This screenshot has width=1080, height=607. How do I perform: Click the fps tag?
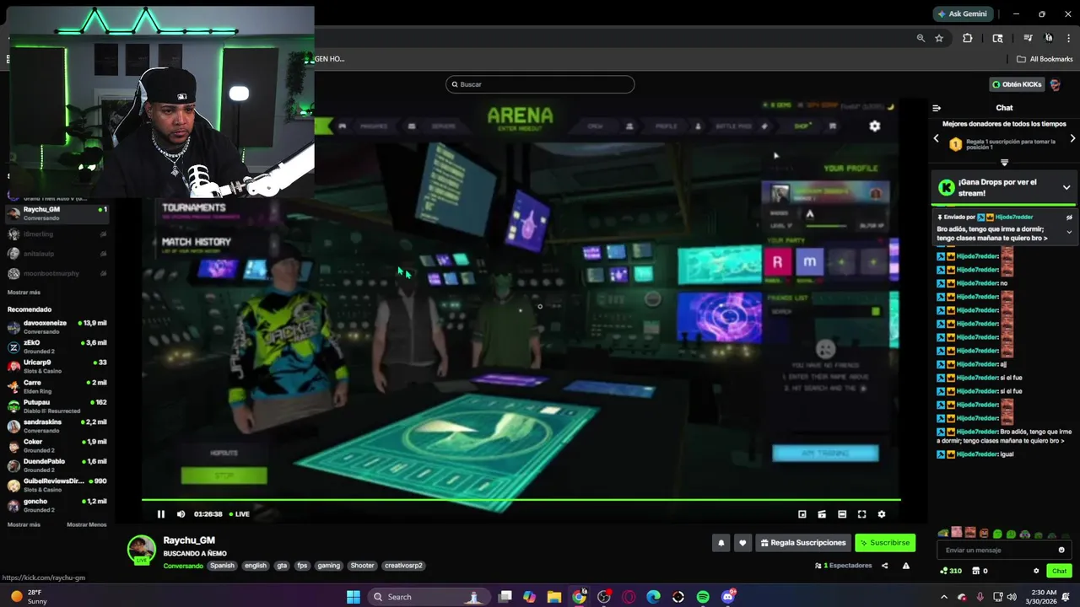pos(302,566)
